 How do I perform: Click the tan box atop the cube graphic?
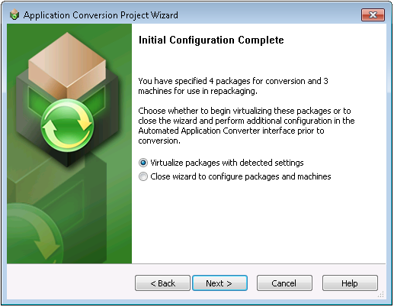[67, 65]
